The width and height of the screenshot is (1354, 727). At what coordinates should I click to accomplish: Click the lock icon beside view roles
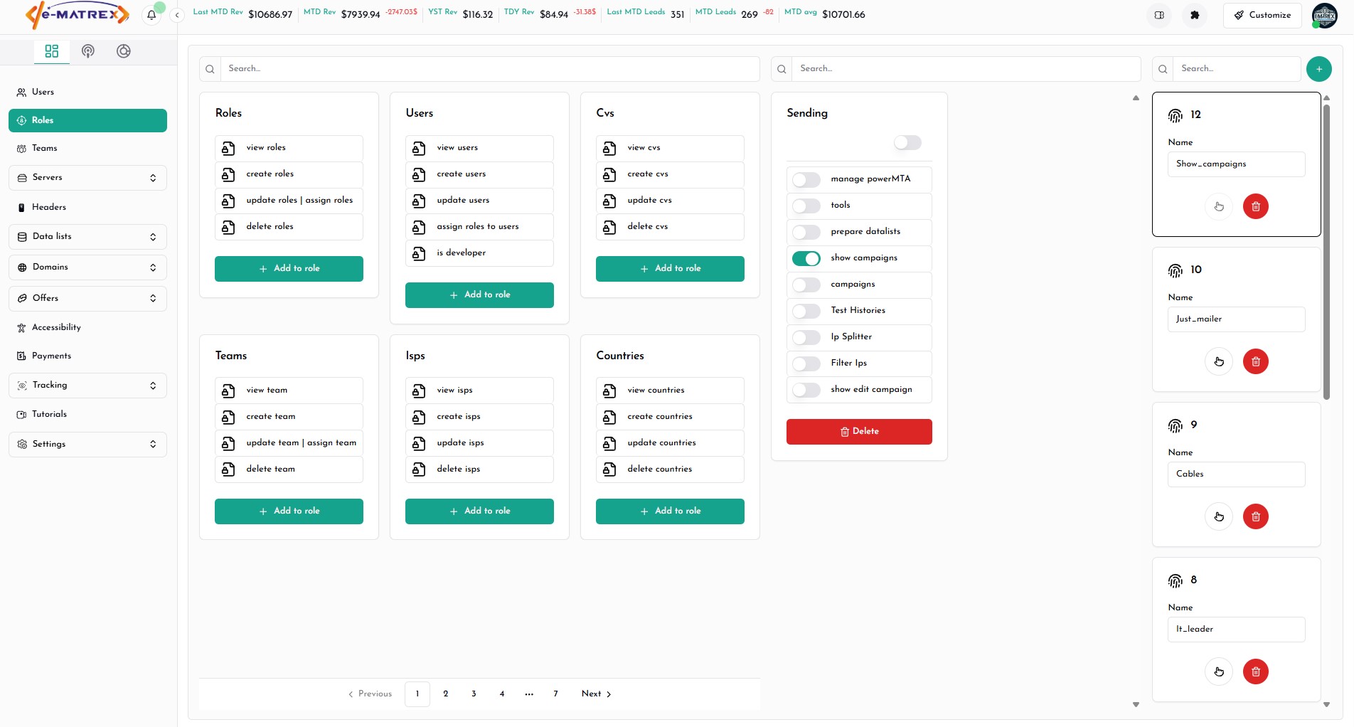point(228,148)
